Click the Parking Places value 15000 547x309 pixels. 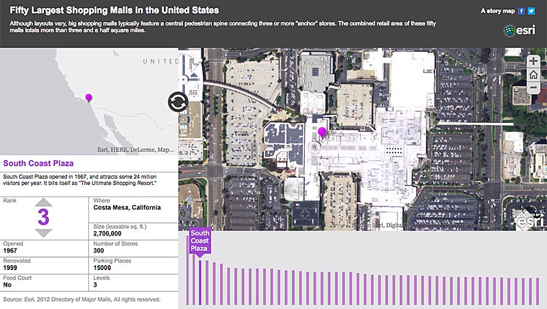pos(102,268)
